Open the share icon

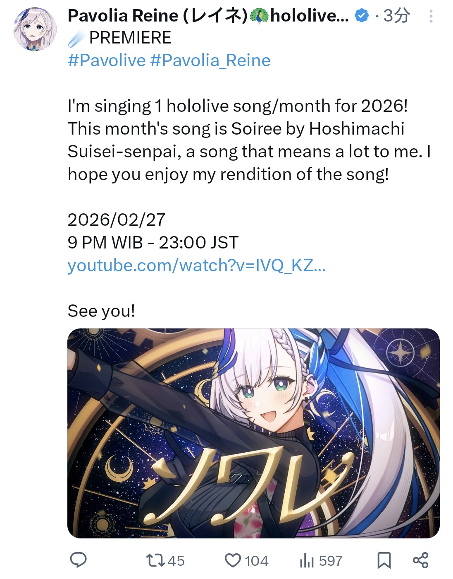click(x=421, y=560)
